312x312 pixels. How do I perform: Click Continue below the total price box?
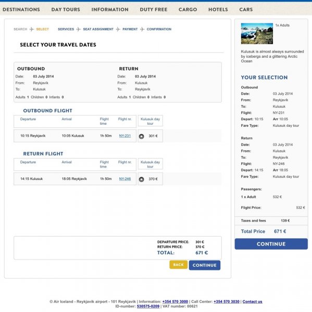[x=205, y=265]
